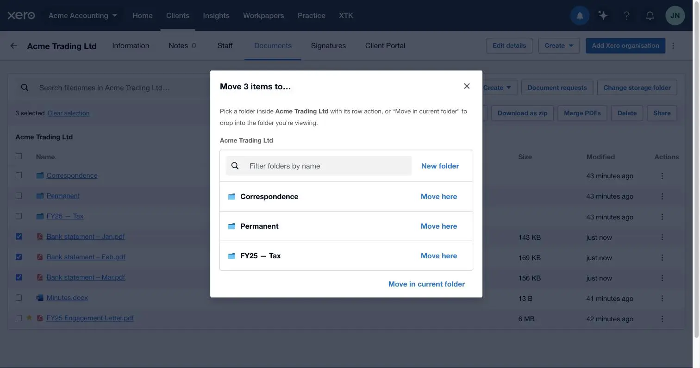Move items into Correspondence via Move here
This screenshot has height=368, width=700.
coord(439,197)
